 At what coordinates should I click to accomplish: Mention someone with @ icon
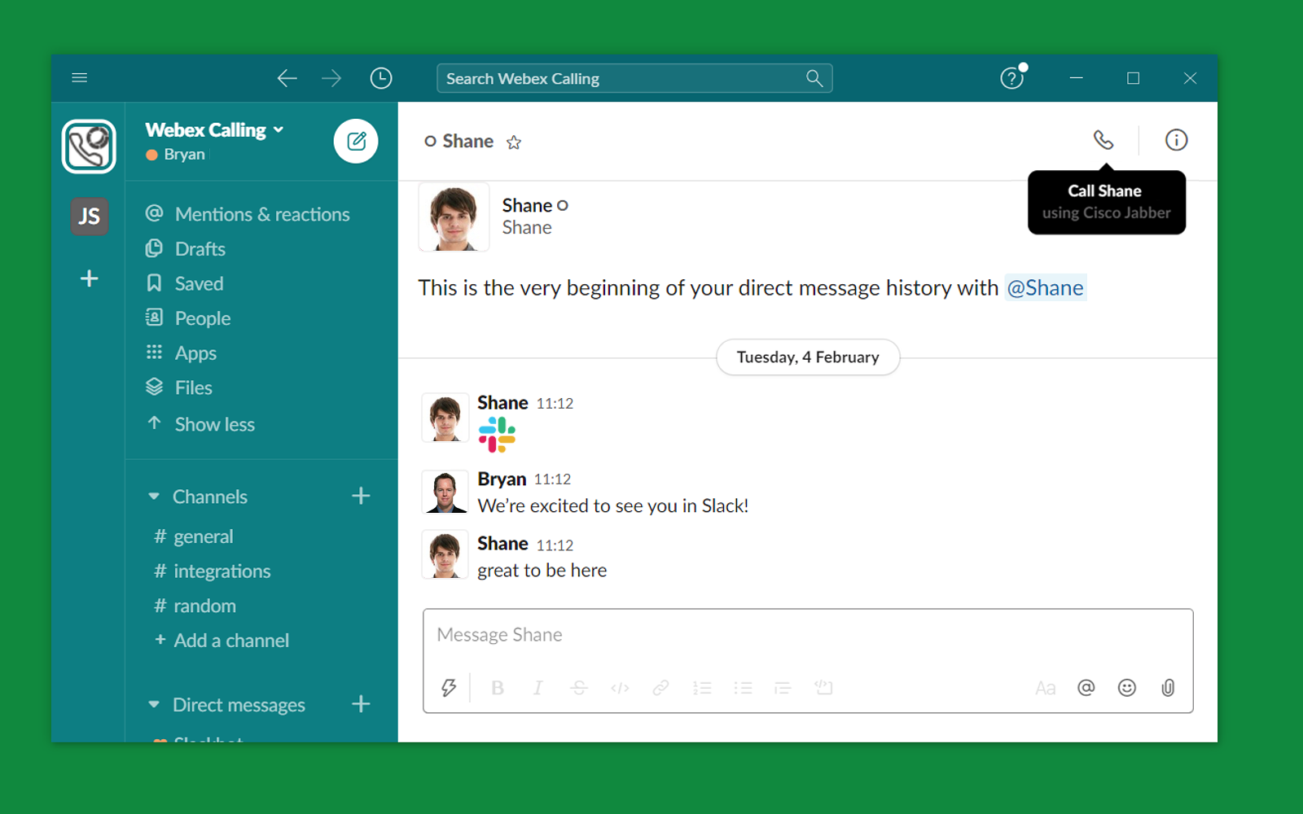1086,688
